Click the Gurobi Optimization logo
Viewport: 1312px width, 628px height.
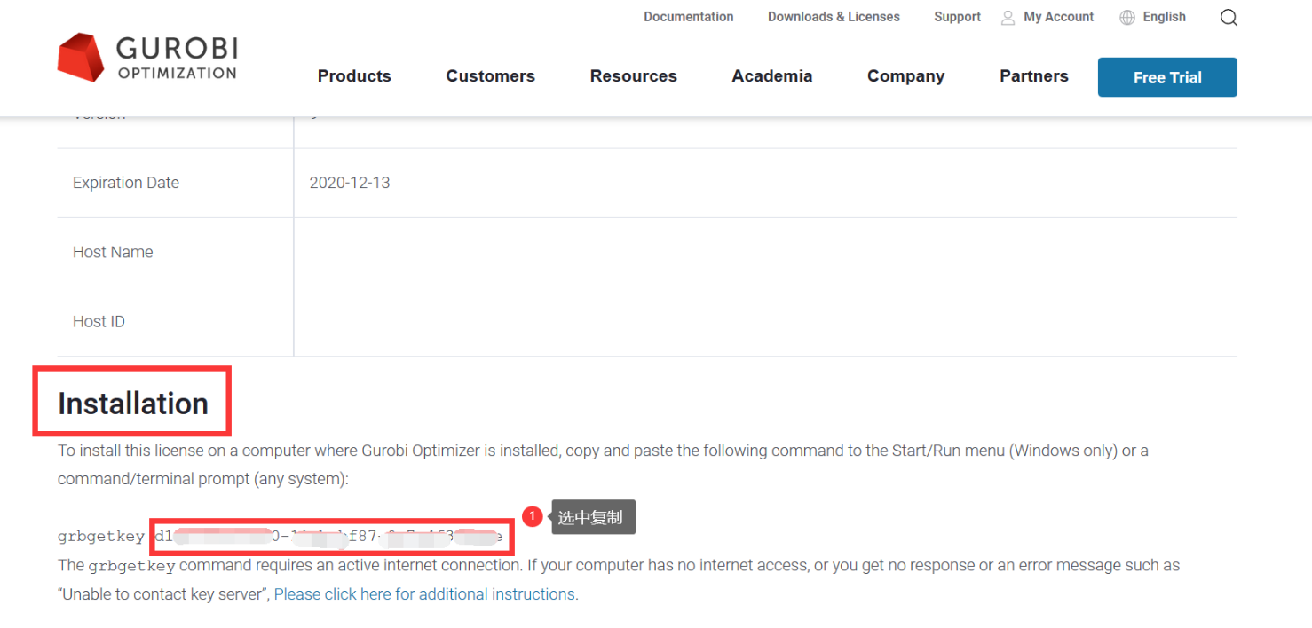[147, 58]
